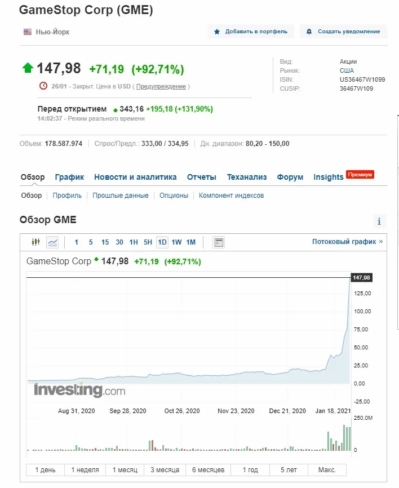
Task: Click the США market link
Action: [347, 70]
